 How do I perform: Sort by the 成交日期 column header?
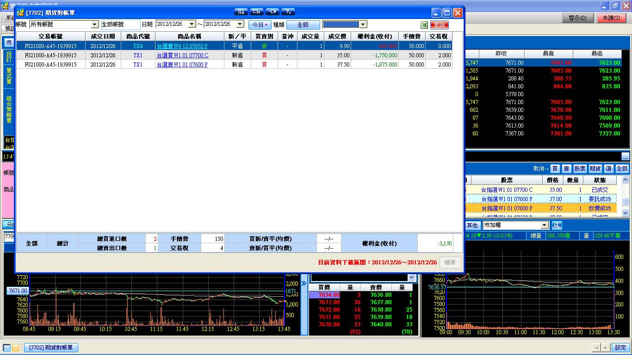click(x=103, y=37)
